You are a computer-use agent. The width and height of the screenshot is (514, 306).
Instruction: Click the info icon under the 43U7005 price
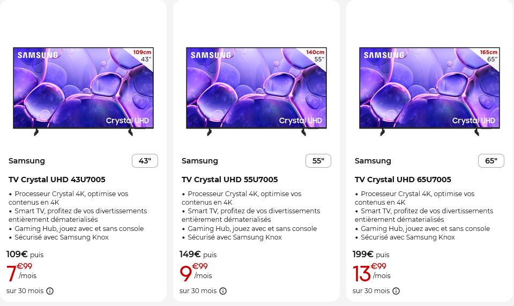(50, 291)
